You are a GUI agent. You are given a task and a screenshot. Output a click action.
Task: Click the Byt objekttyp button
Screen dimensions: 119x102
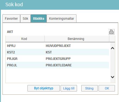coord(44,88)
